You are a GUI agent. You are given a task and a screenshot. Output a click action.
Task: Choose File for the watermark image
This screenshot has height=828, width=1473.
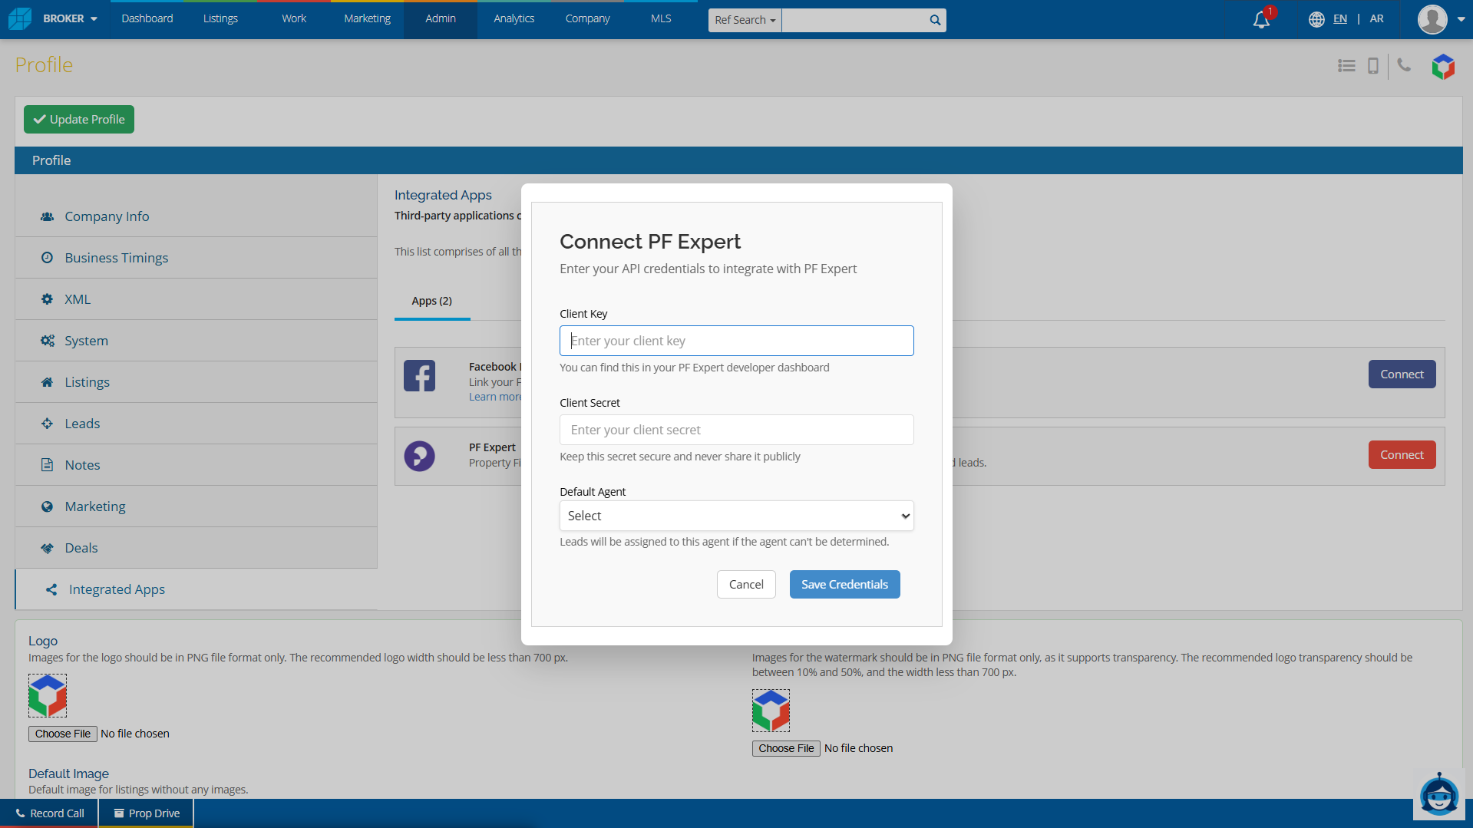(x=786, y=748)
